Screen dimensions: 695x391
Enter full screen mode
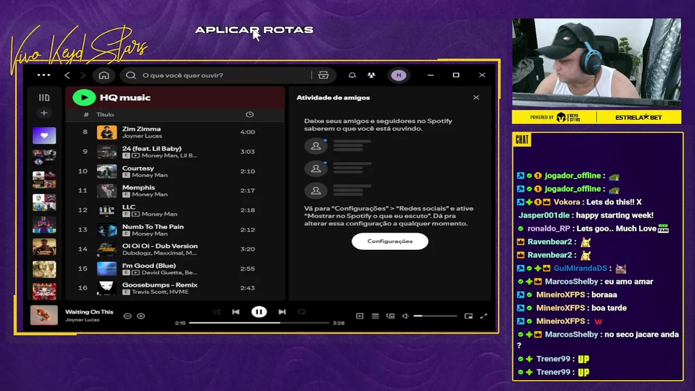coord(484,316)
